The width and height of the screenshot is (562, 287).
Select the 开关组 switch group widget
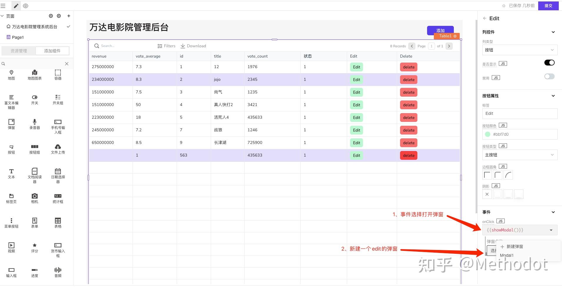click(58, 100)
